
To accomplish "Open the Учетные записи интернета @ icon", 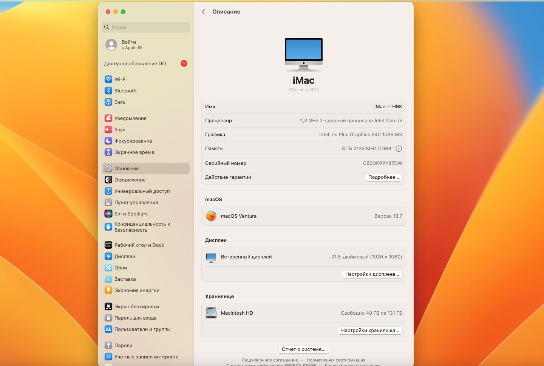I will coord(108,357).
